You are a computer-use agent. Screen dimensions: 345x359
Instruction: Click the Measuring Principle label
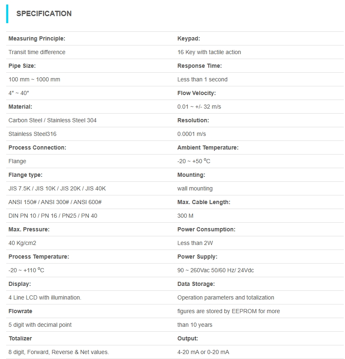(x=37, y=38)
